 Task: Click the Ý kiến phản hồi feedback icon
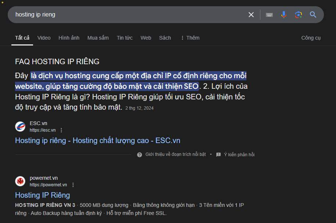pos(218,155)
